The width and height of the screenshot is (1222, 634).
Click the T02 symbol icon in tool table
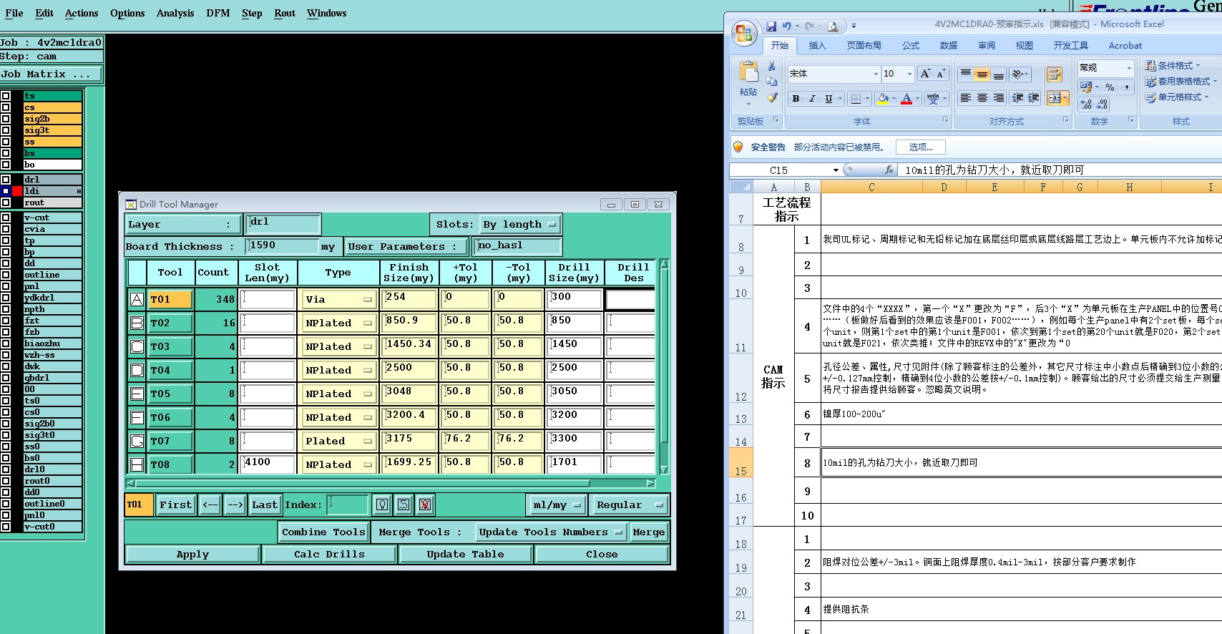[137, 323]
